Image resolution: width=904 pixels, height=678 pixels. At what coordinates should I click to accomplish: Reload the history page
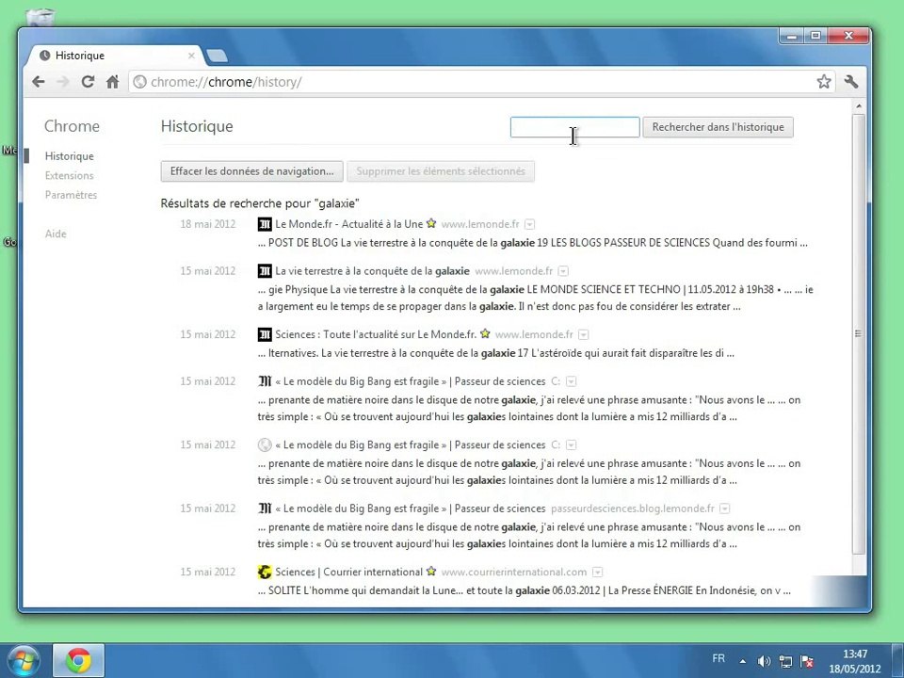coord(88,82)
